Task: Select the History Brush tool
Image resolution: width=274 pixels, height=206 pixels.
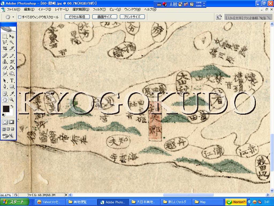Action: tap(12, 61)
